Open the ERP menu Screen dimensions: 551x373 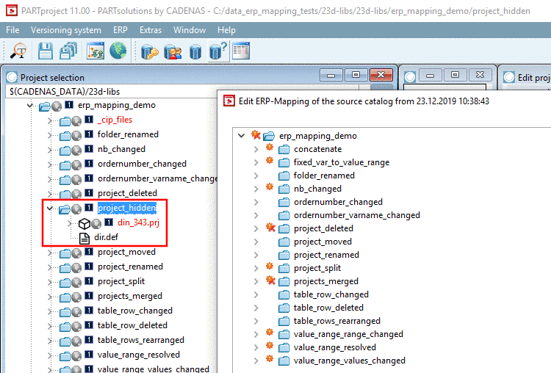point(120,30)
